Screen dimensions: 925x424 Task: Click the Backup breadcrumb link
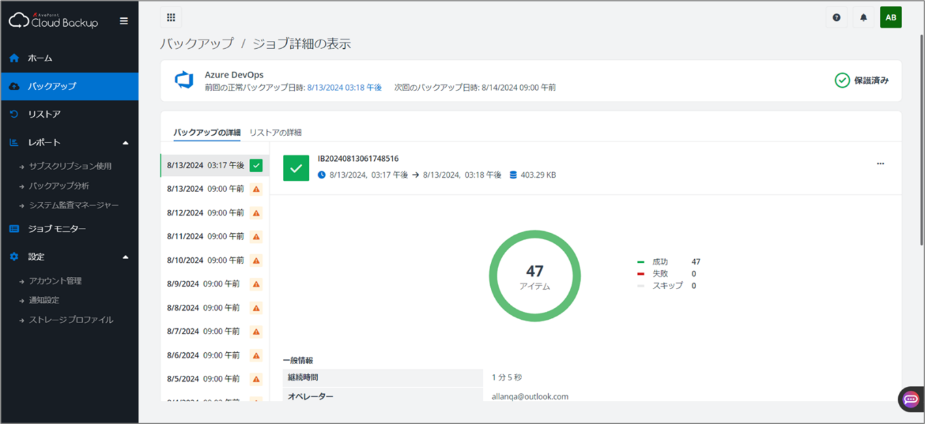click(x=197, y=44)
